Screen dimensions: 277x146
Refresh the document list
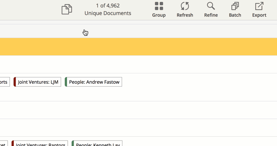tap(185, 10)
